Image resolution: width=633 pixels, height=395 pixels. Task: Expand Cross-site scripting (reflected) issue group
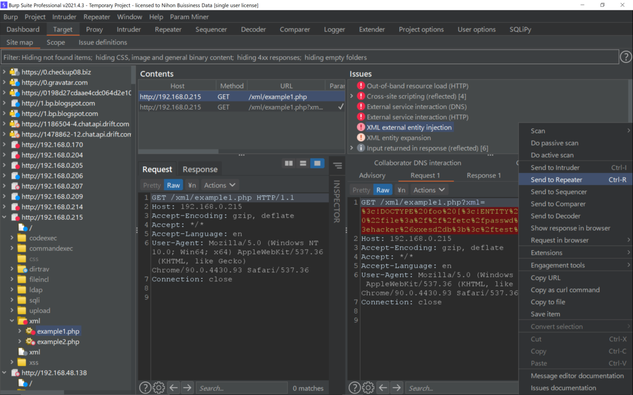click(x=352, y=96)
